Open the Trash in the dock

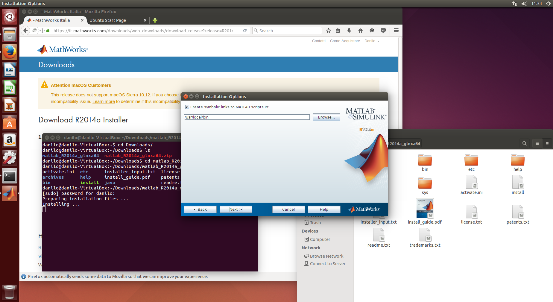coord(10,292)
